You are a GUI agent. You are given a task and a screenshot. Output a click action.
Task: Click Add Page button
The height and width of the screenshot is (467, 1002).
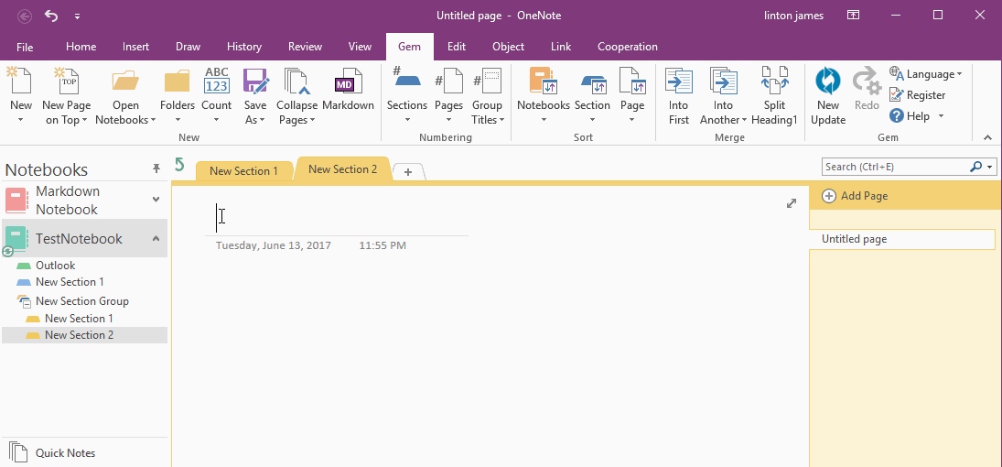coord(855,196)
